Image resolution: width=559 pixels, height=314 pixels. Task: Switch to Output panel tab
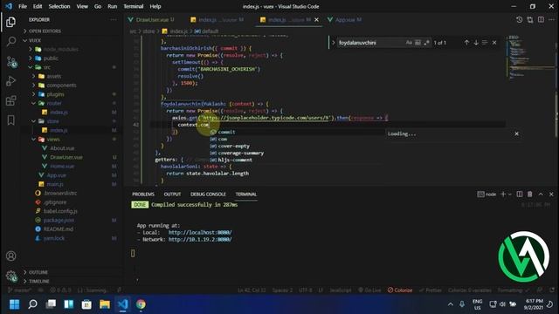tap(172, 195)
